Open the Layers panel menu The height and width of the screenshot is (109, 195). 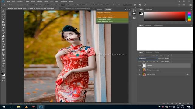[191, 52]
